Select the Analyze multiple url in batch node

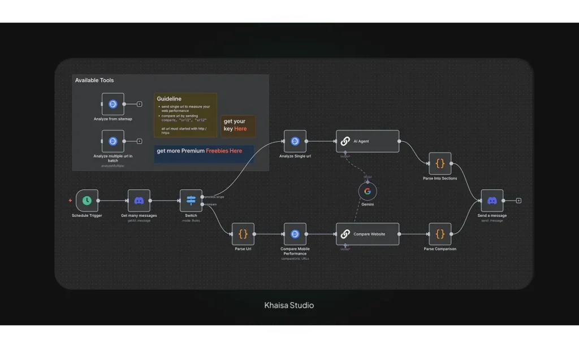click(x=113, y=141)
